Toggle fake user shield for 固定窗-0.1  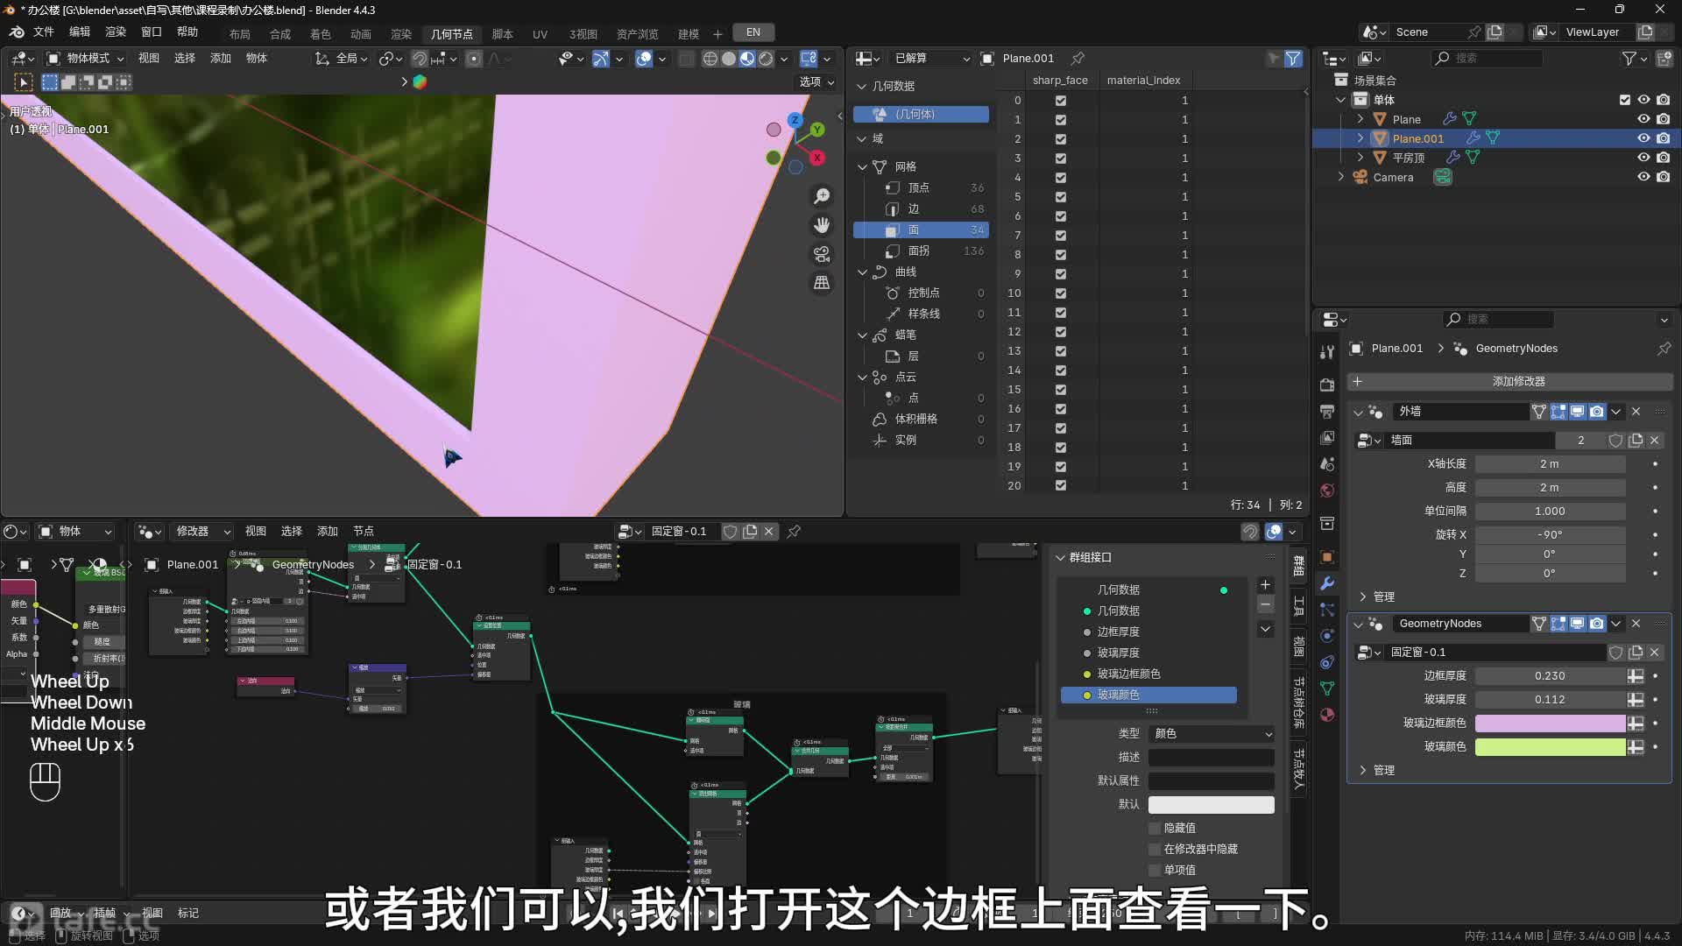(730, 532)
